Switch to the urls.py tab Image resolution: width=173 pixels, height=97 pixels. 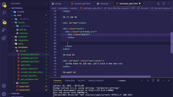point(58,4)
